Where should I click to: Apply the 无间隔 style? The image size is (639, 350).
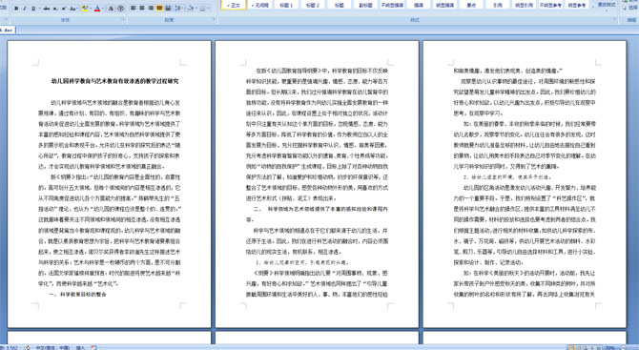coord(260,5)
